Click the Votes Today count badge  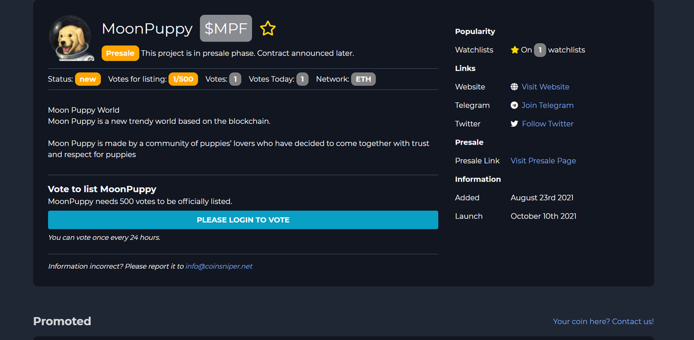[302, 79]
